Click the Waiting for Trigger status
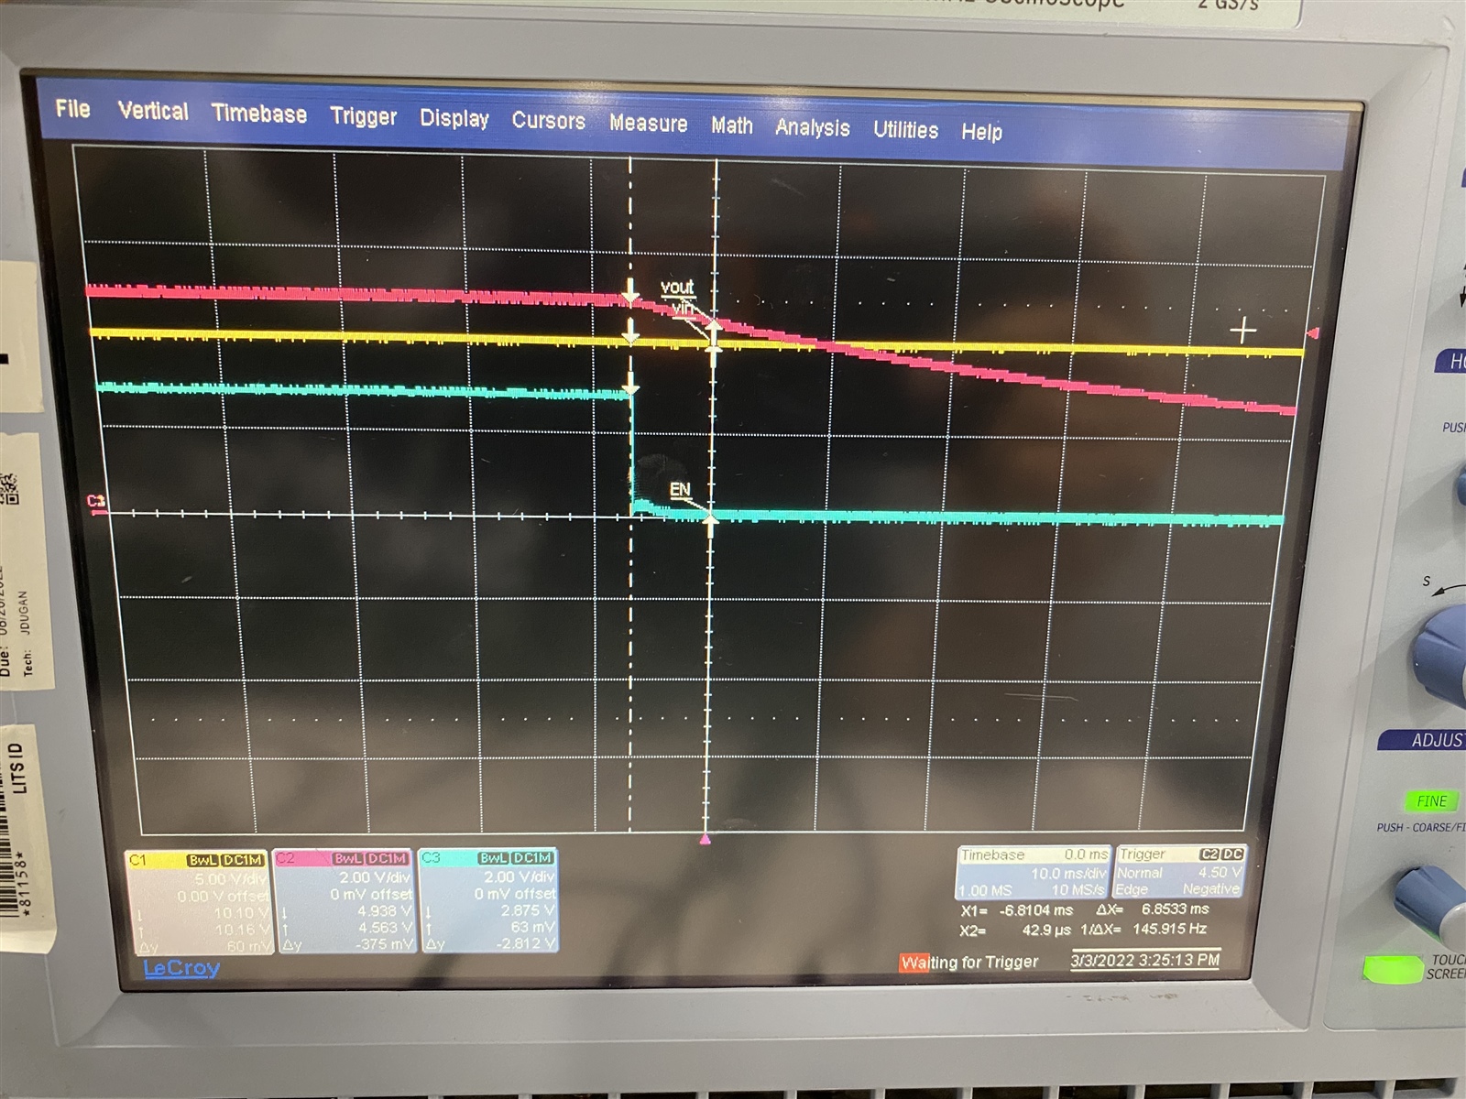1466x1099 pixels. [969, 963]
